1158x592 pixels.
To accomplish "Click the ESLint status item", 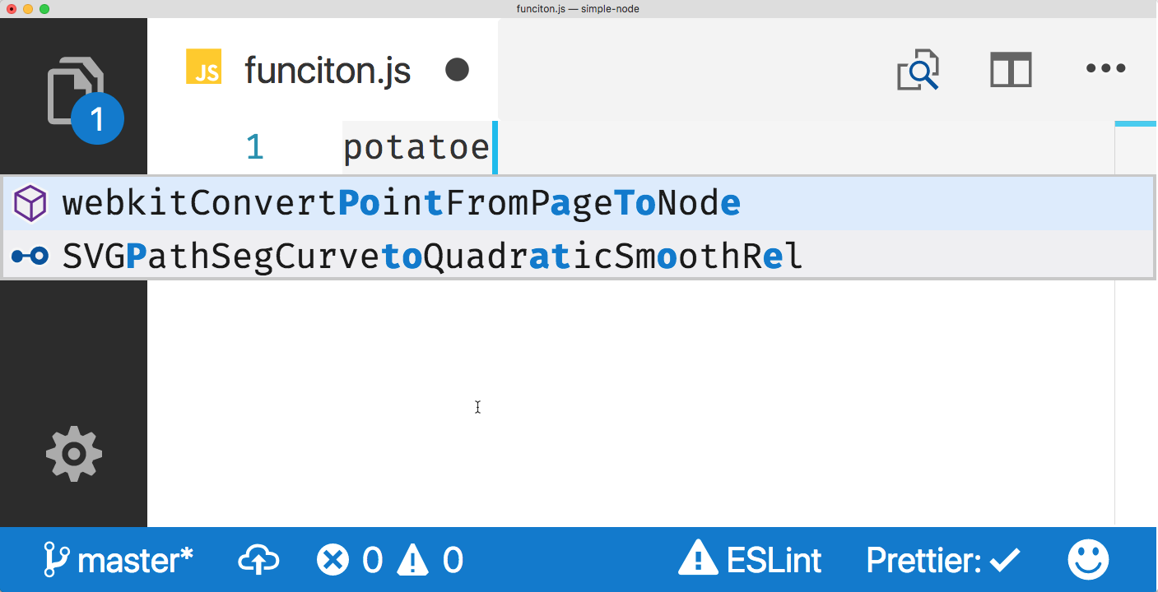I will (x=750, y=561).
